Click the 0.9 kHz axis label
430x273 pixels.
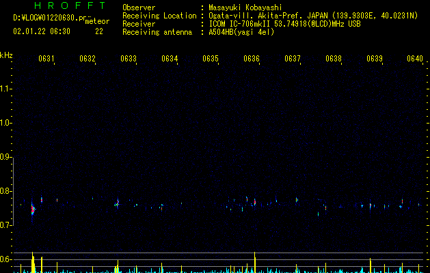point(5,157)
